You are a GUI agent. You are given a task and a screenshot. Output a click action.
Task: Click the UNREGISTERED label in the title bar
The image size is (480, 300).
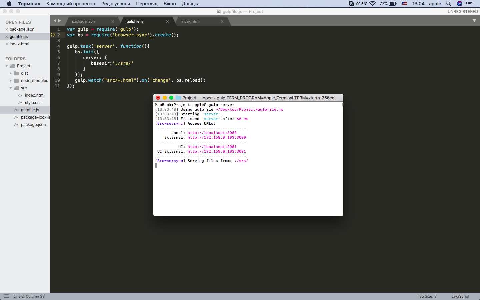[x=463, y=11]
